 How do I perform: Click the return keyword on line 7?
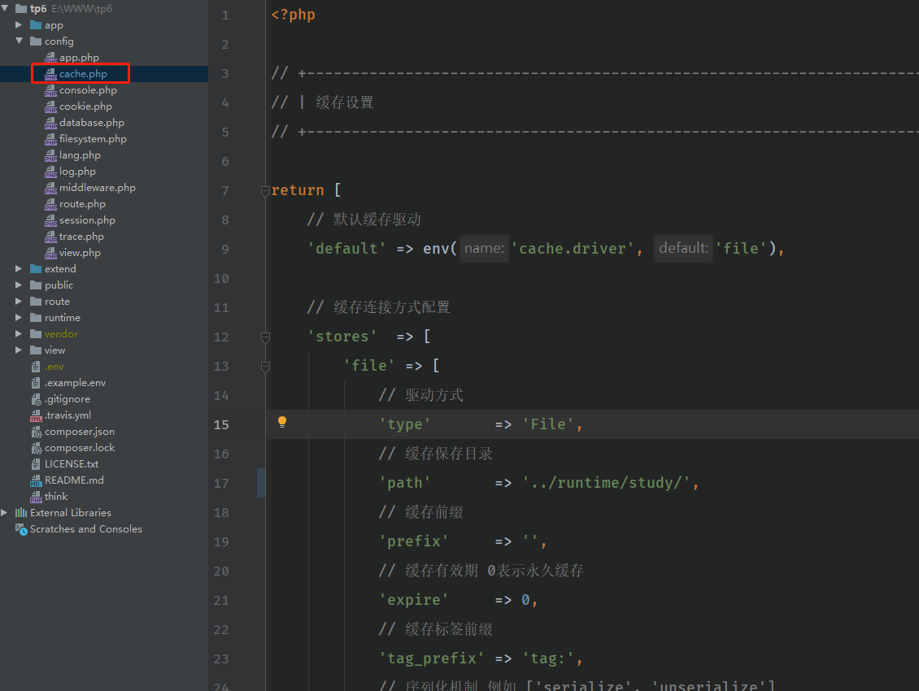coord(298,190)
